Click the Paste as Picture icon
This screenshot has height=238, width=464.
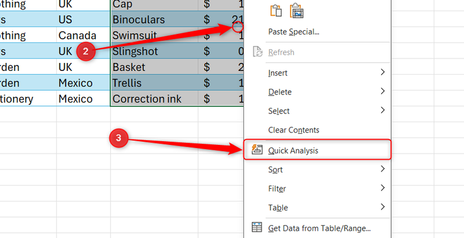click(297, 11)
